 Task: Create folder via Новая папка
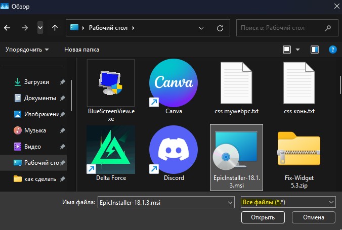81,50
